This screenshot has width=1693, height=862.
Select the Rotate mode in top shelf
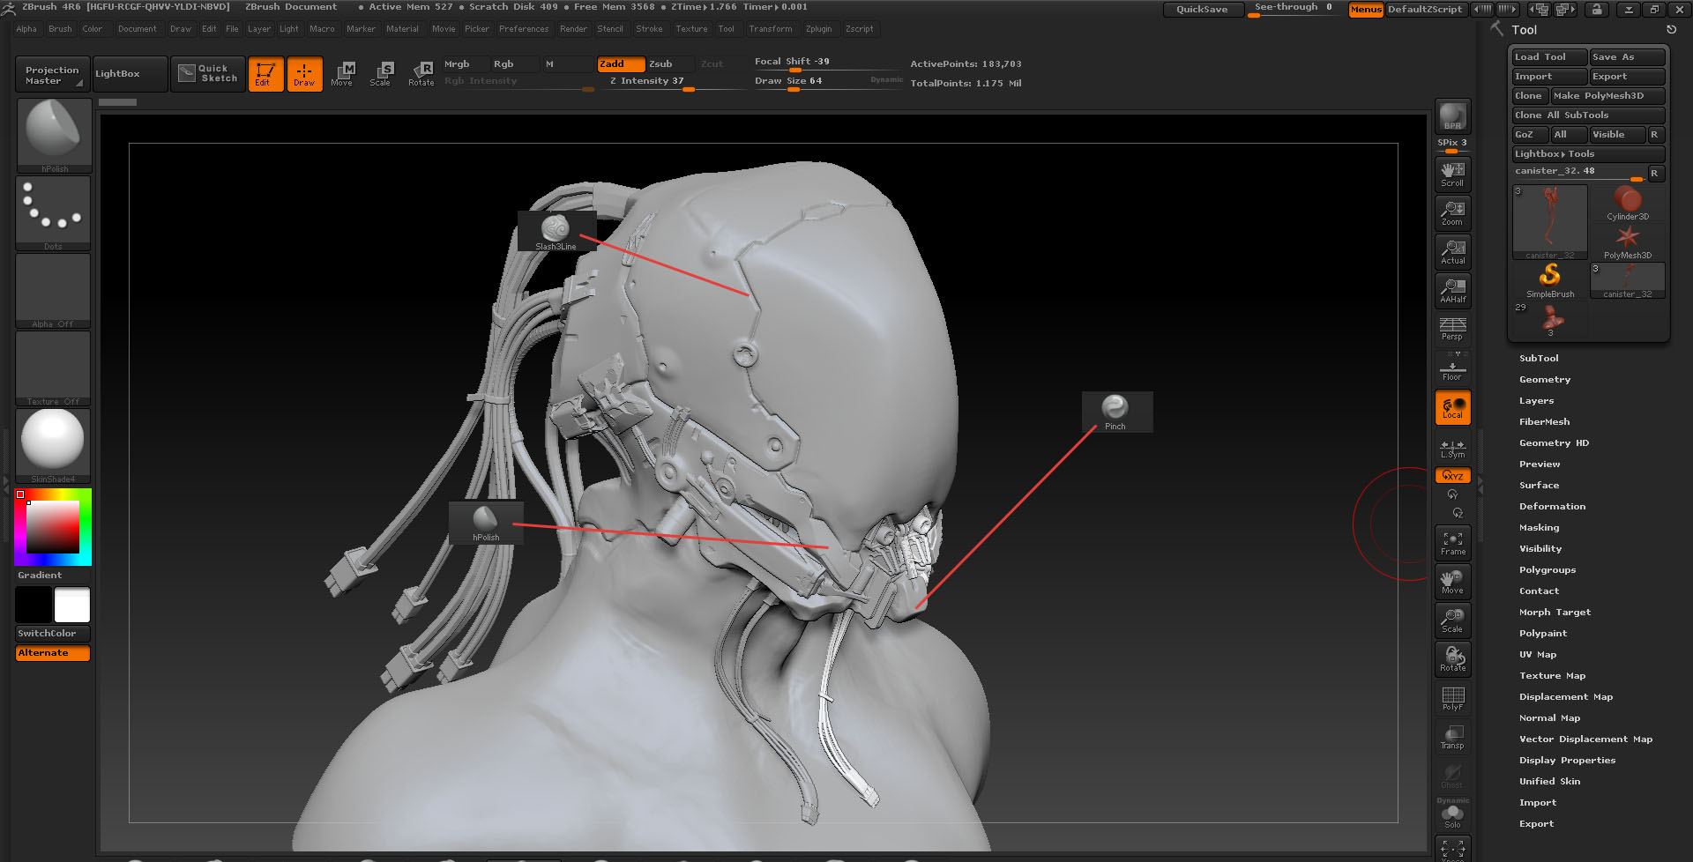pos(421,74)
